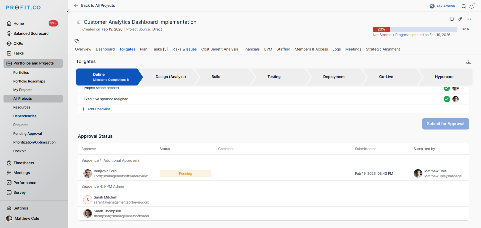Open Pending Approval in the sidebar
481x228 pixels.
point(28,133)
